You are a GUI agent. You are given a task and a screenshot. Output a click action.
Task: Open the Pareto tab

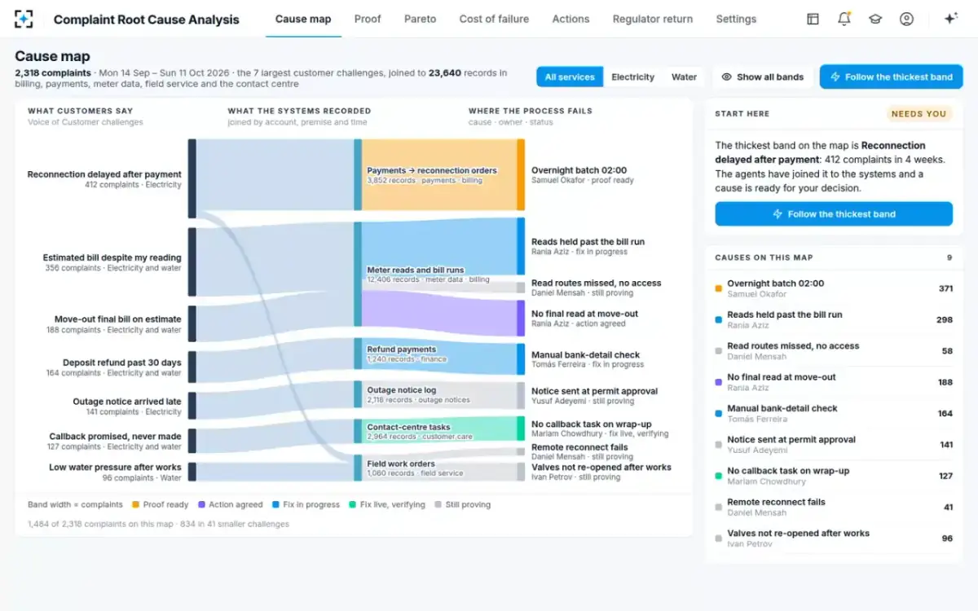coord(420,19)
